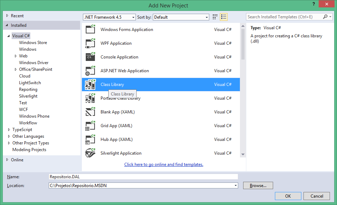Switch to medium icons list view
Image resolution: width=337 pixels, height=205 pixels.
coord(224,17)
